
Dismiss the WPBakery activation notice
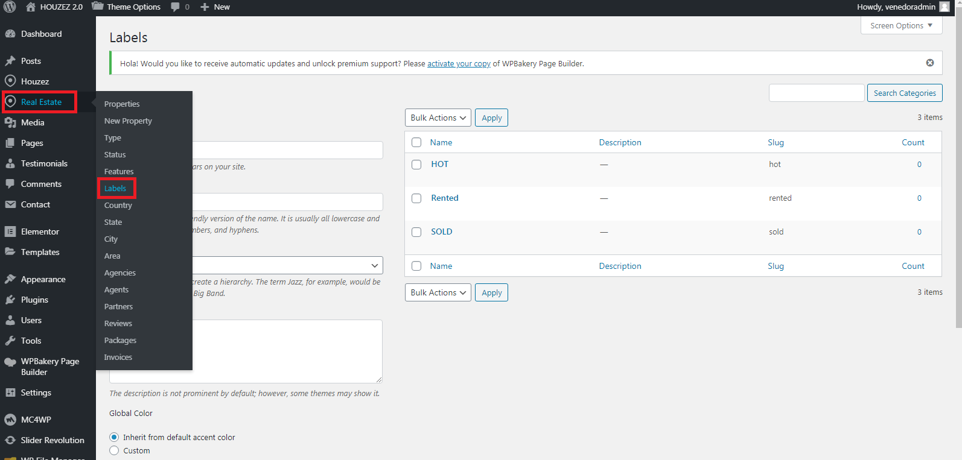930,63
